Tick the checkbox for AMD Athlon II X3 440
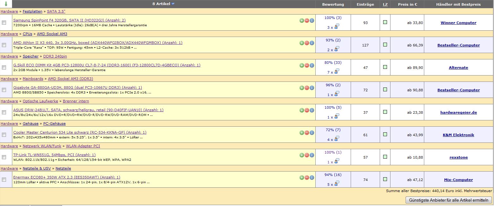Image resolution: width=494 pixels, height=206 pixels. click(4, 45)
